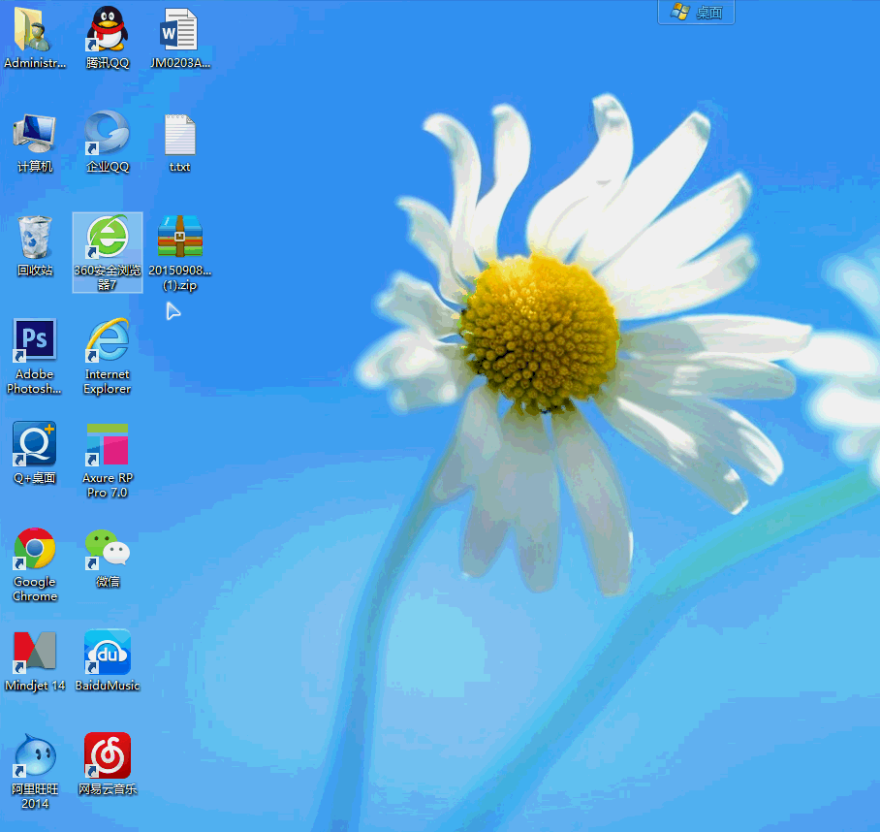Open the 微信 WeChat shortcut
The width and height of the screenshot is (880, 832).
(108, 557)
